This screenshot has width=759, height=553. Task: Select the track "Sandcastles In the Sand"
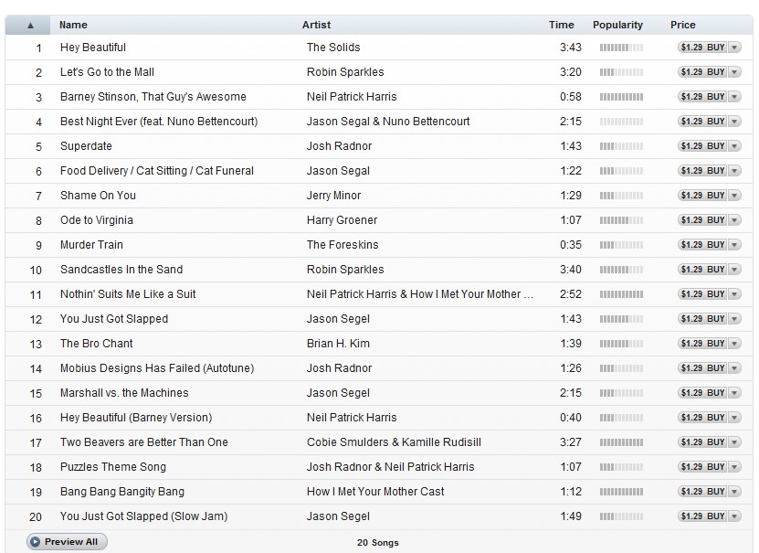(121, 270)
